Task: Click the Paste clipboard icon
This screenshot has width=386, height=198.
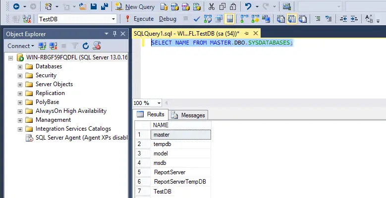Action: [x=233, y=6]
